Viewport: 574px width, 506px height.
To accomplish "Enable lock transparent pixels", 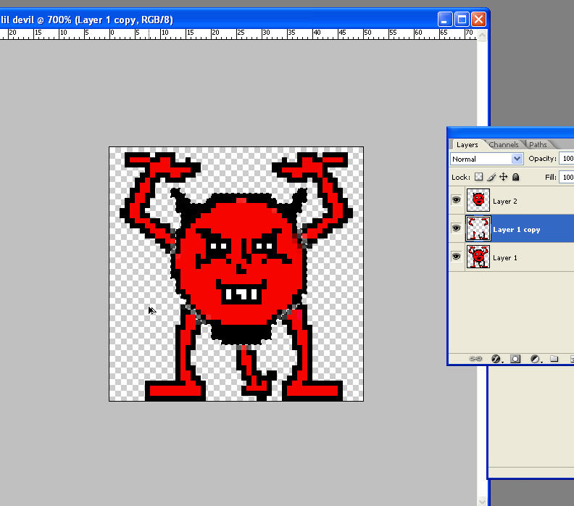I will click(478, 177).
